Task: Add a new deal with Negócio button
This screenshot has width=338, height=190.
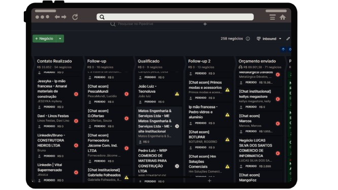Action: pos(44,39)
